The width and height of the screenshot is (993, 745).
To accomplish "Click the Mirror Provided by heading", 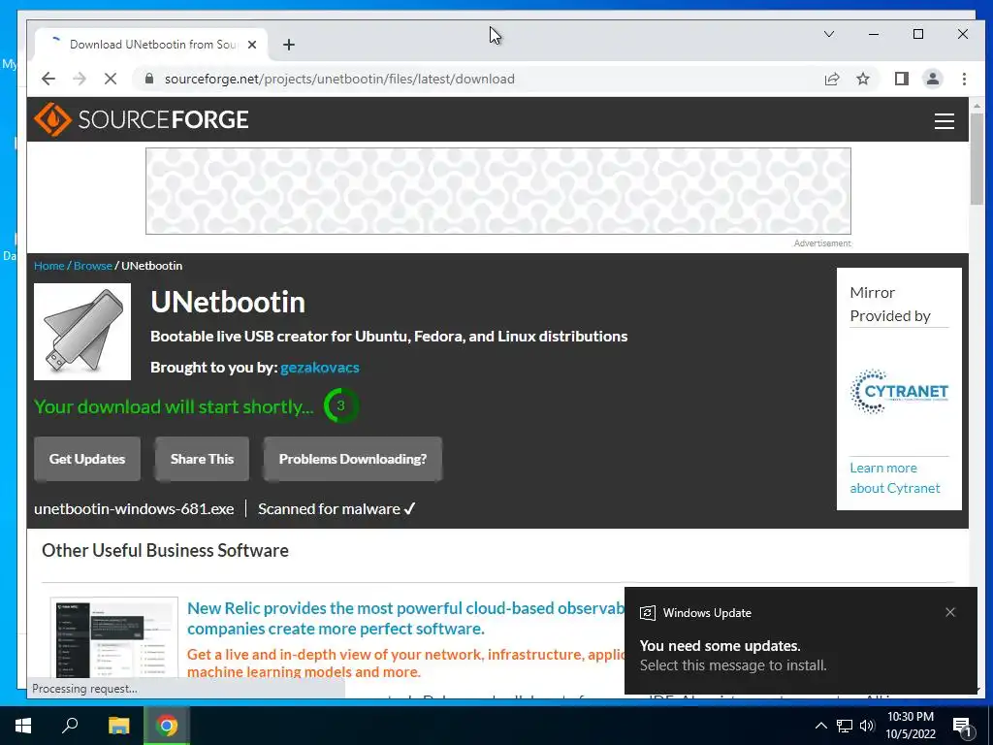I will click(x=890, y=304).
